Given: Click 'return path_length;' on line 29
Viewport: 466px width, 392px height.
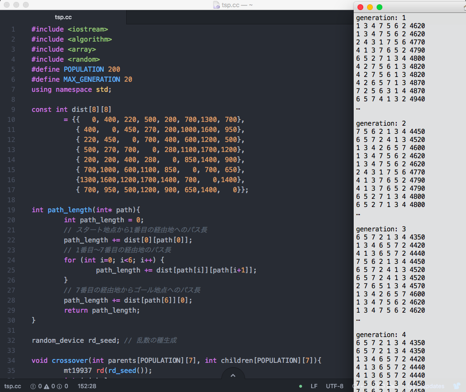Looking at the screenshot, I should 102,310.
